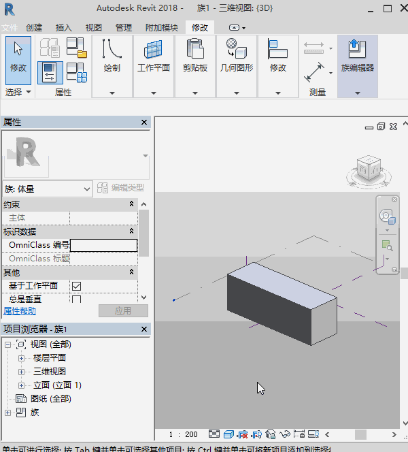
Task: Collapse the 约束 properties section
Action: (132, 204)
